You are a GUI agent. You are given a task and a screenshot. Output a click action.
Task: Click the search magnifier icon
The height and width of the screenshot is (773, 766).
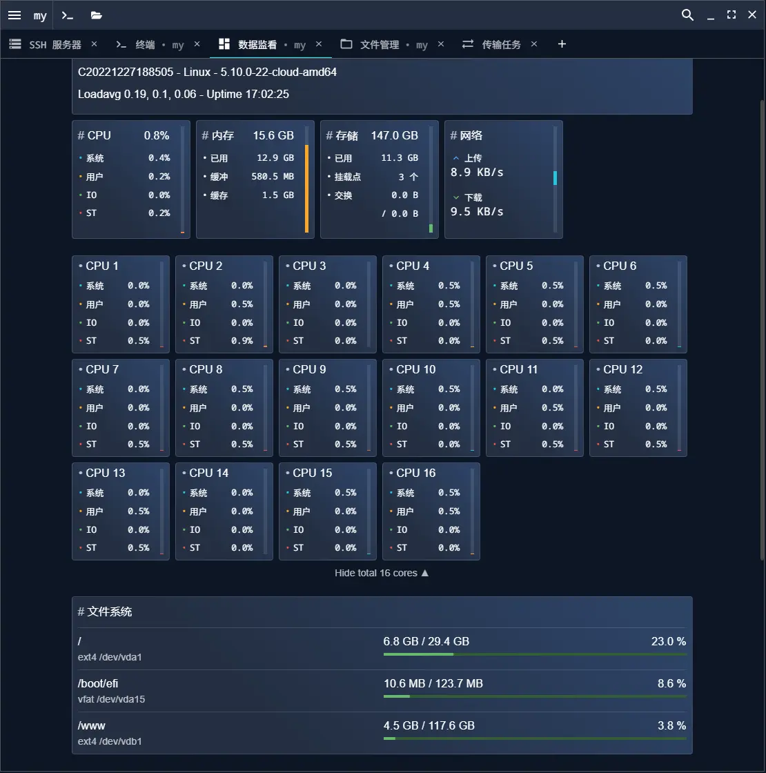(x=687, y=14)
